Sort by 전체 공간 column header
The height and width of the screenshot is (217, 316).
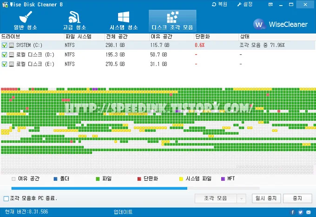[x=127, y=36]
